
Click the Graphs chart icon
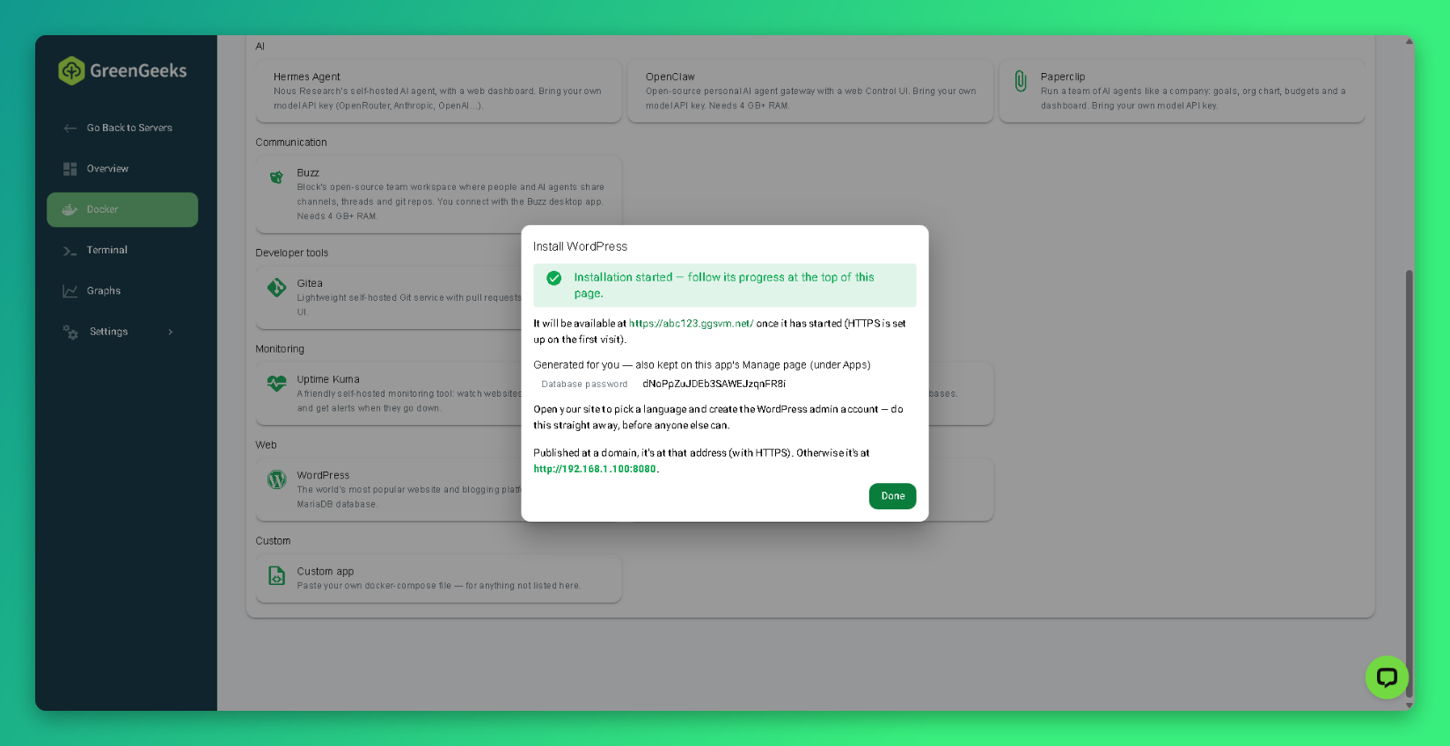point(70,291)
